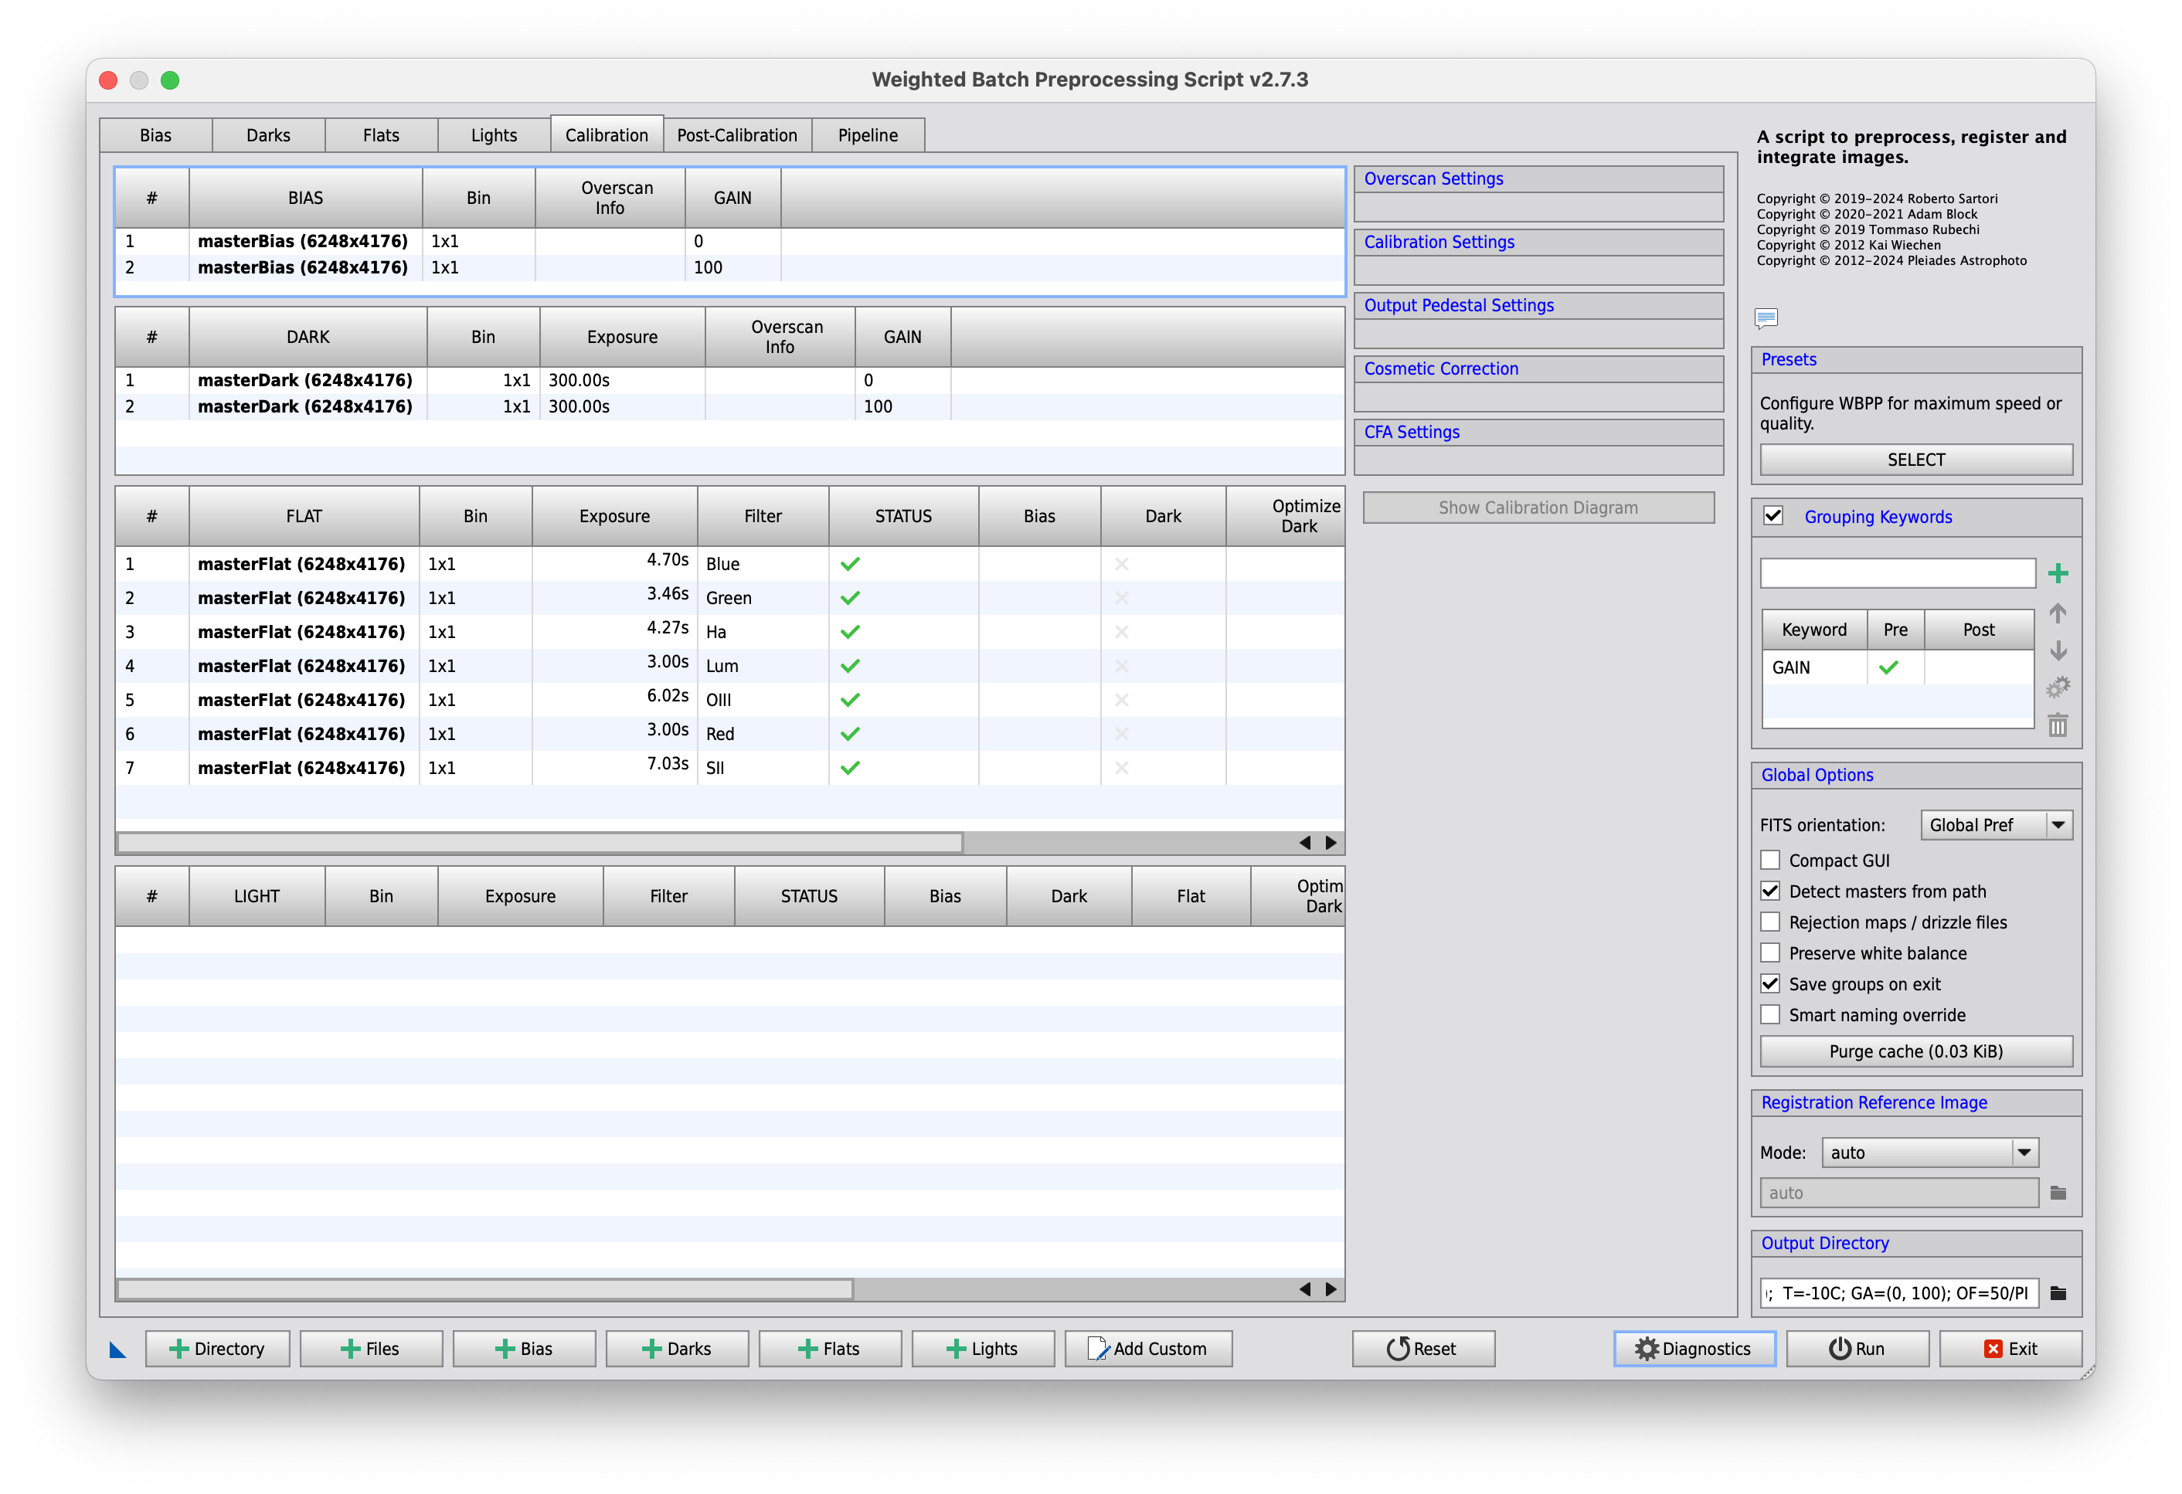Open keyword settings gear icon

coord(2058,688)
